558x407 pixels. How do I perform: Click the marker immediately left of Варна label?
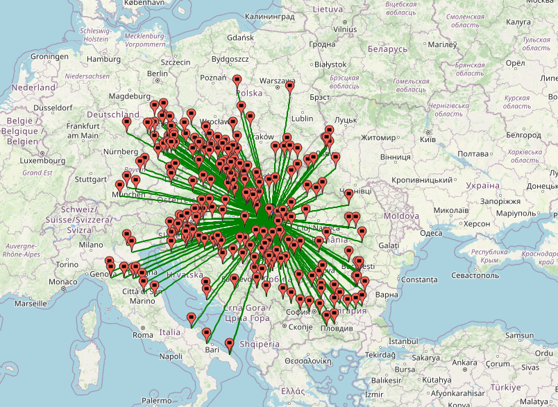[x=362, y=297]
